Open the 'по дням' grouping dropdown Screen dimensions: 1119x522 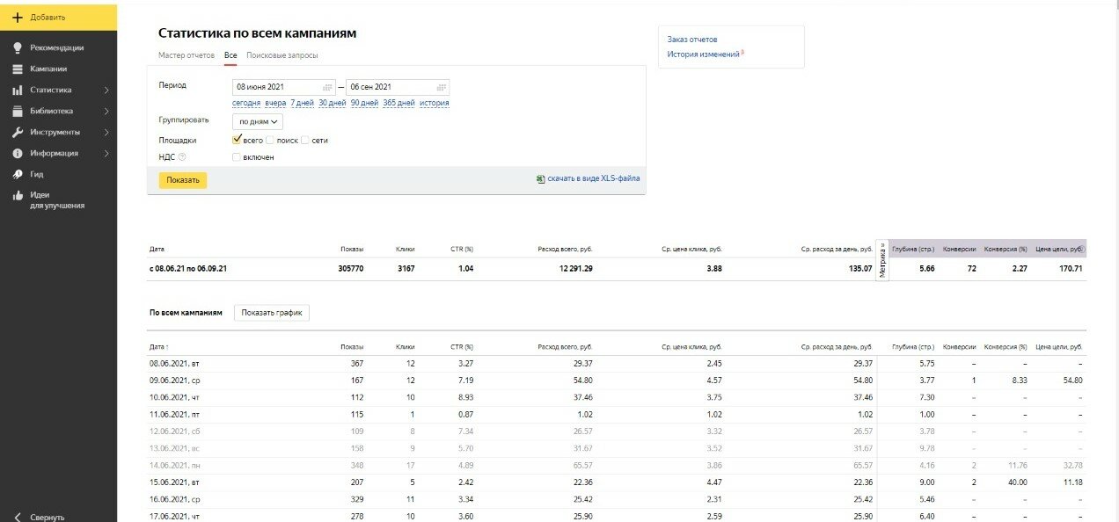tap(258, 121)
